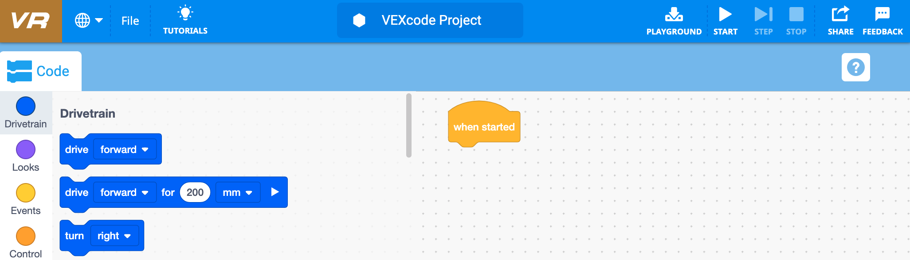
Task: Click the 200 distance value field
Action: 195,192
